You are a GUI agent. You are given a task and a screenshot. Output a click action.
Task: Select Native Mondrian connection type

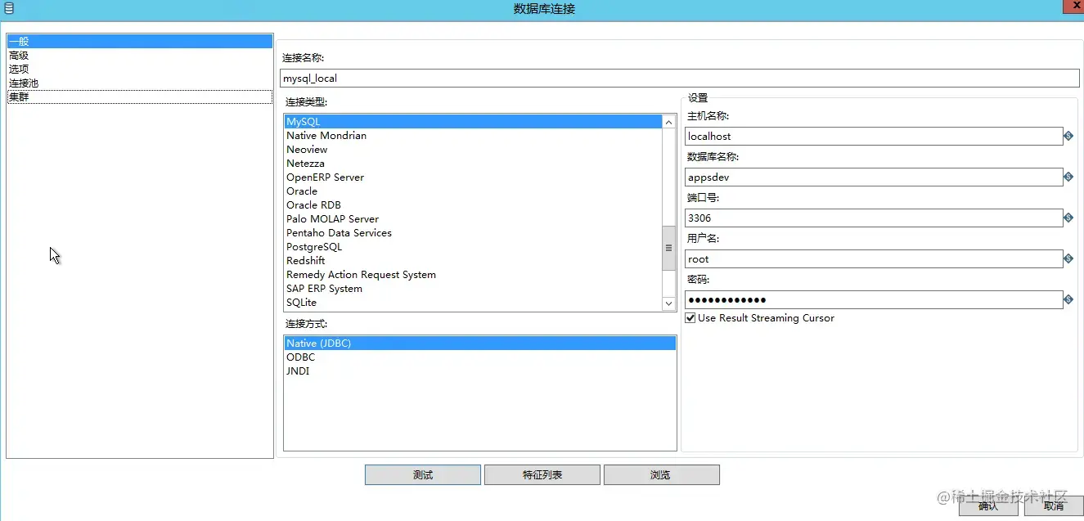pos(473,136)
